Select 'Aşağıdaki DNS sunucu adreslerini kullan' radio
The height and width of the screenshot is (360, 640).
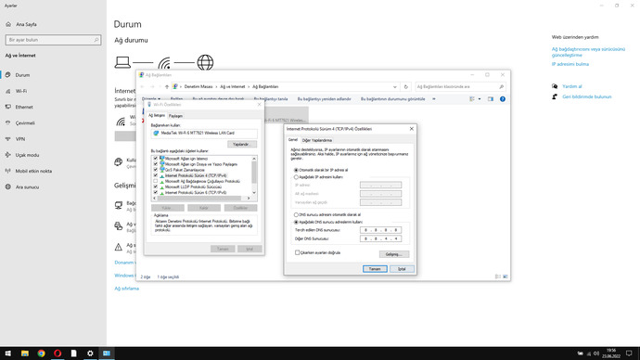click(296, 222)
